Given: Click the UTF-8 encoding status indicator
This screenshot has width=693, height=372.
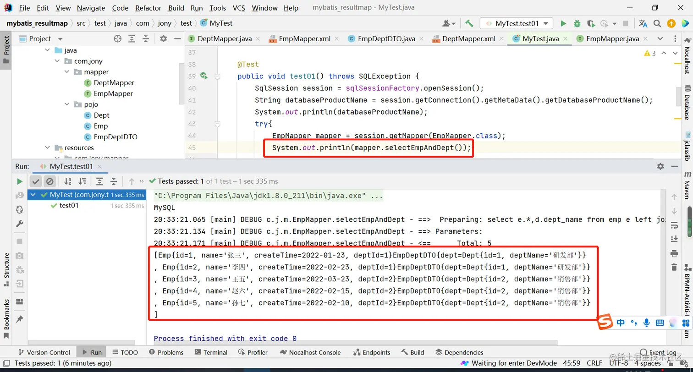Looking at the screenshot, I should (x=618, y=363).
